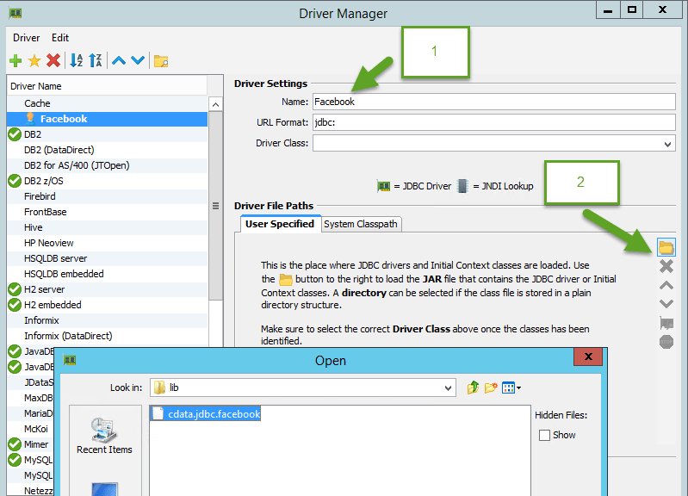Click the red X delete driver icon
This screenshot has width=688, height=496.
53,60
